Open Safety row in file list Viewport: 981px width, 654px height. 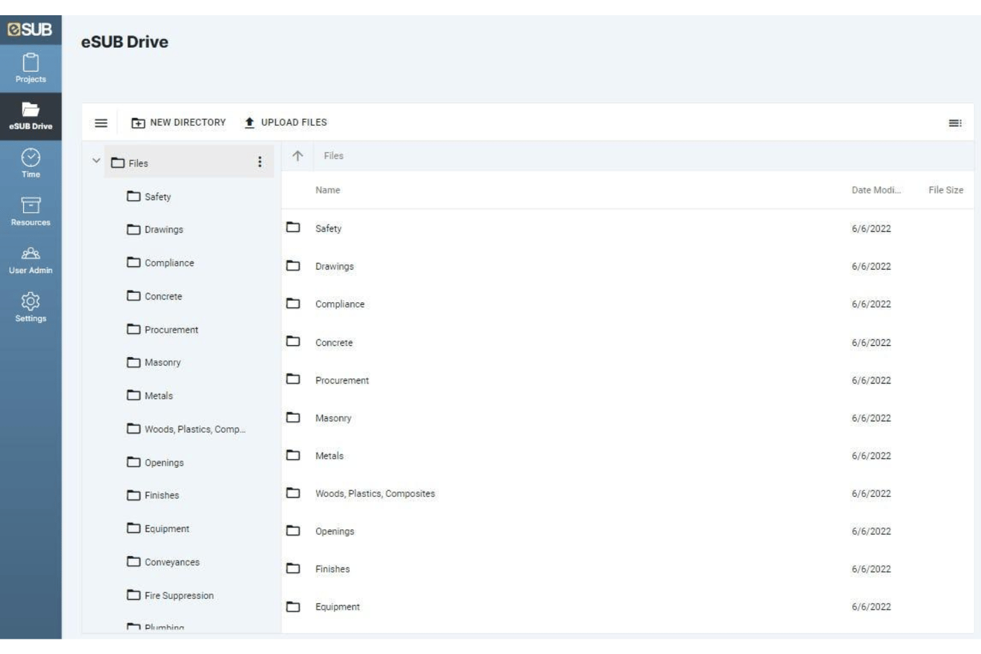(x=628, y=229)
